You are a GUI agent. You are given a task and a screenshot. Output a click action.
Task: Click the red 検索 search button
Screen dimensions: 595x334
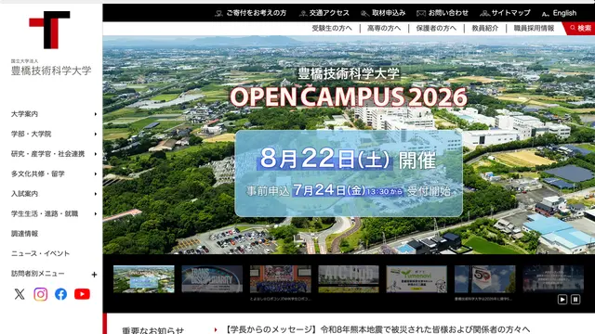point(580,28)
